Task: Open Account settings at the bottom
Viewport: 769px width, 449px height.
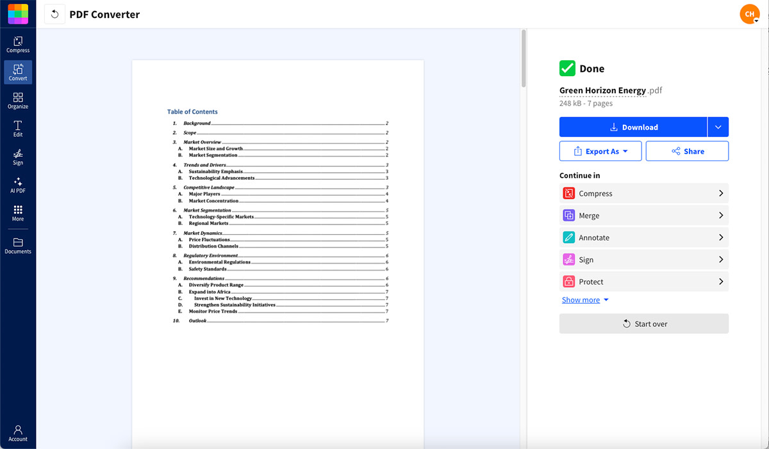Action: pos(18,432)
